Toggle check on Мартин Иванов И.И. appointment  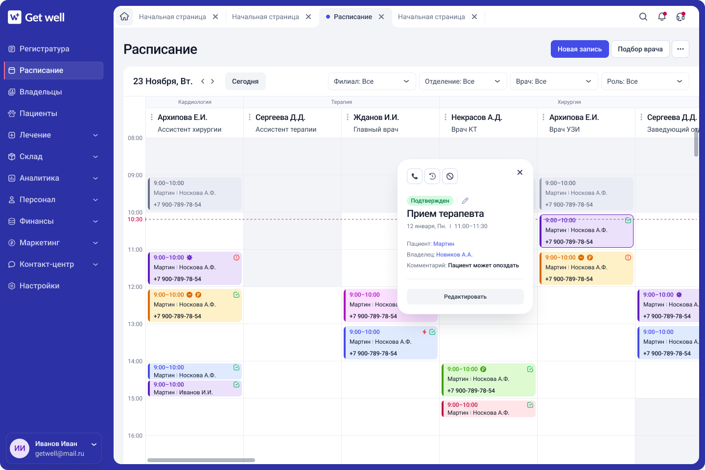point(236,385)
